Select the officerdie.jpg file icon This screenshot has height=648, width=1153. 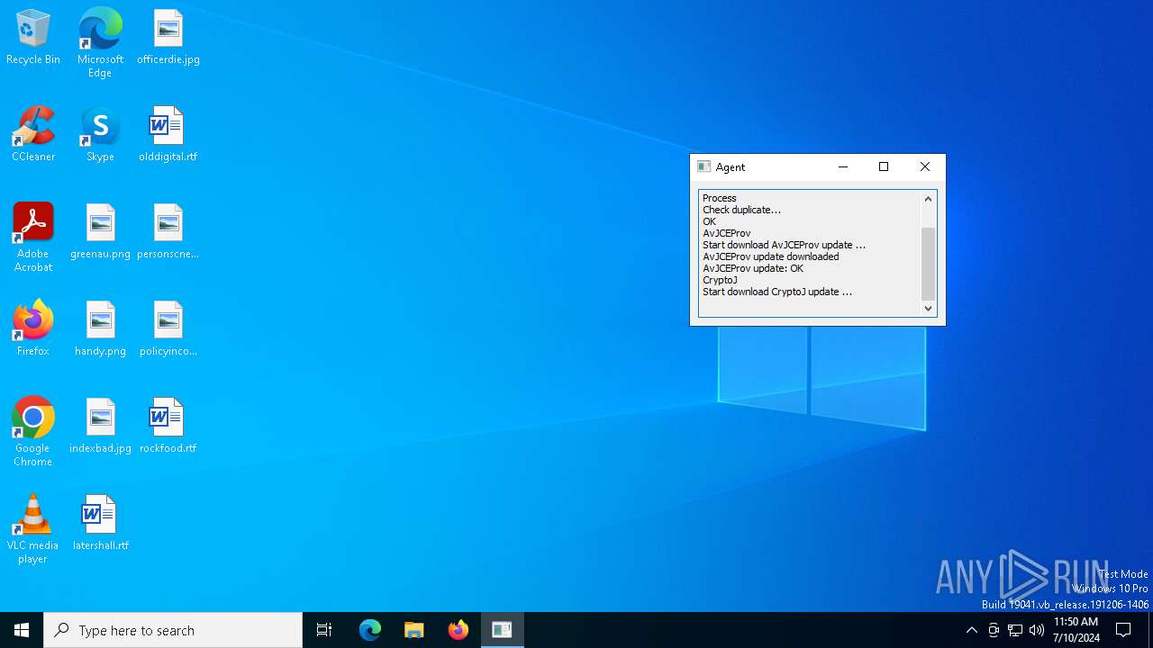[x=168, y=38]
